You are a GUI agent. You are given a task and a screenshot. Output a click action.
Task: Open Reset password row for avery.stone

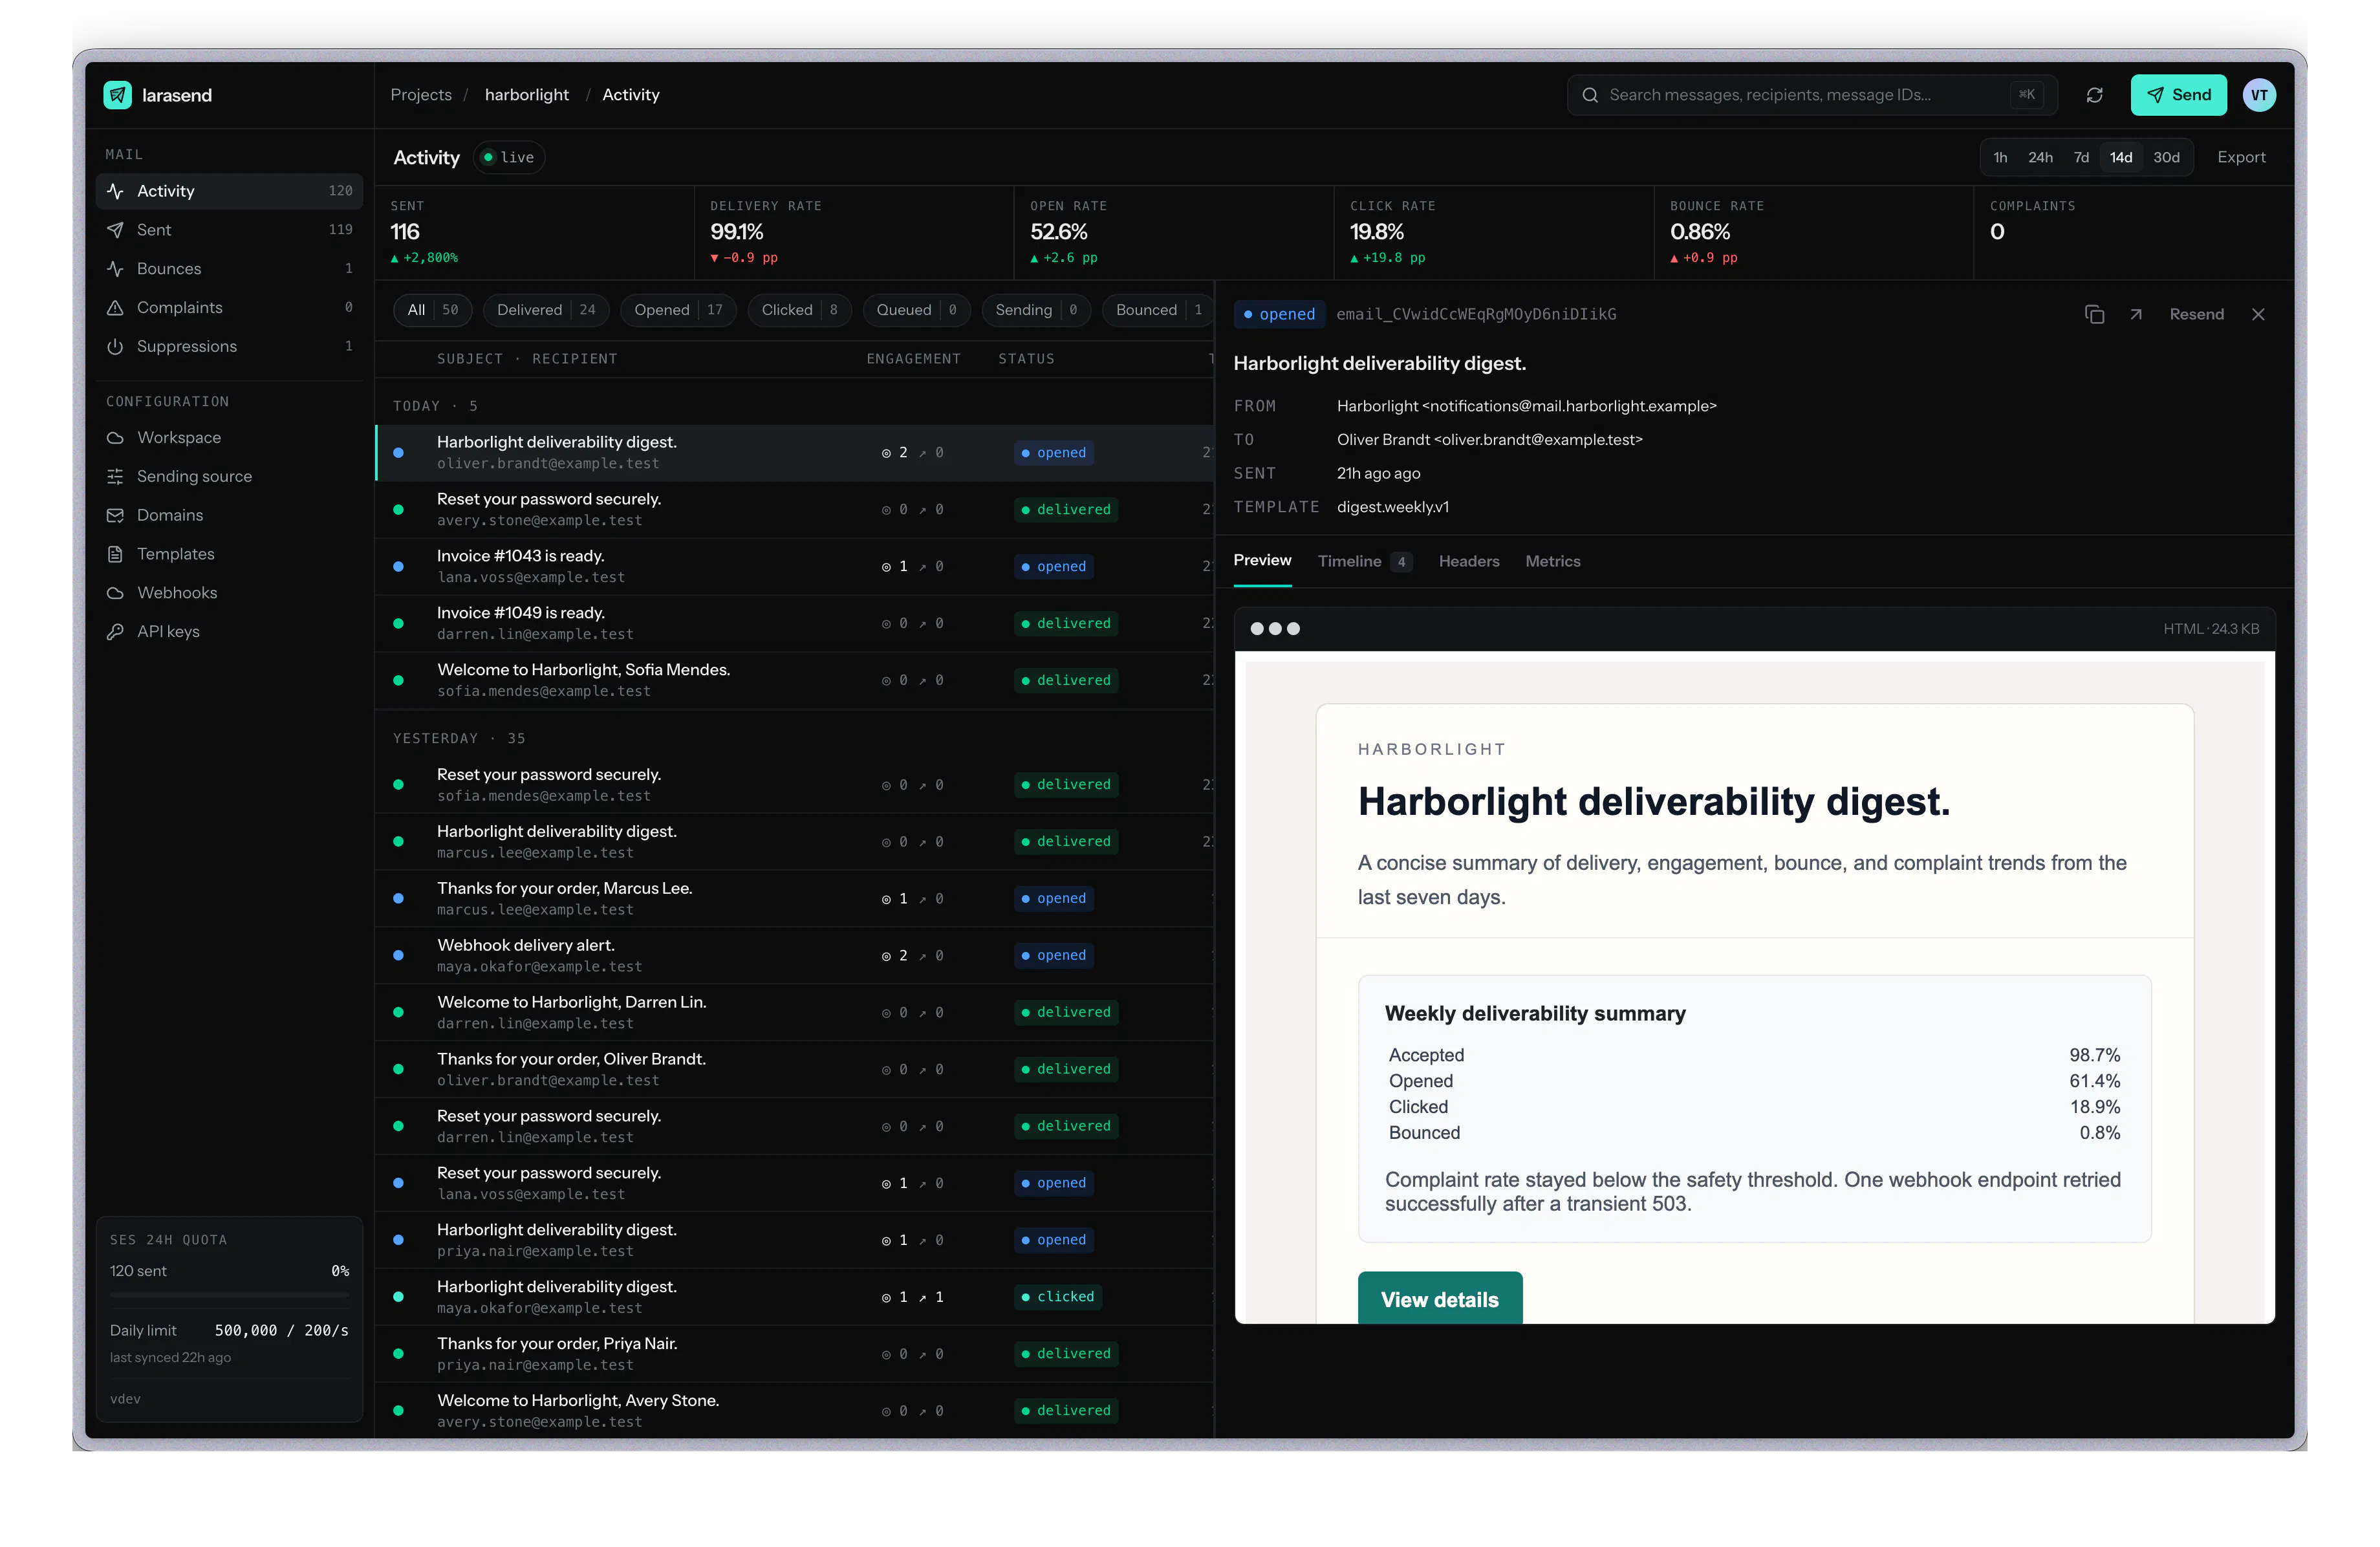tap(795, 510)
